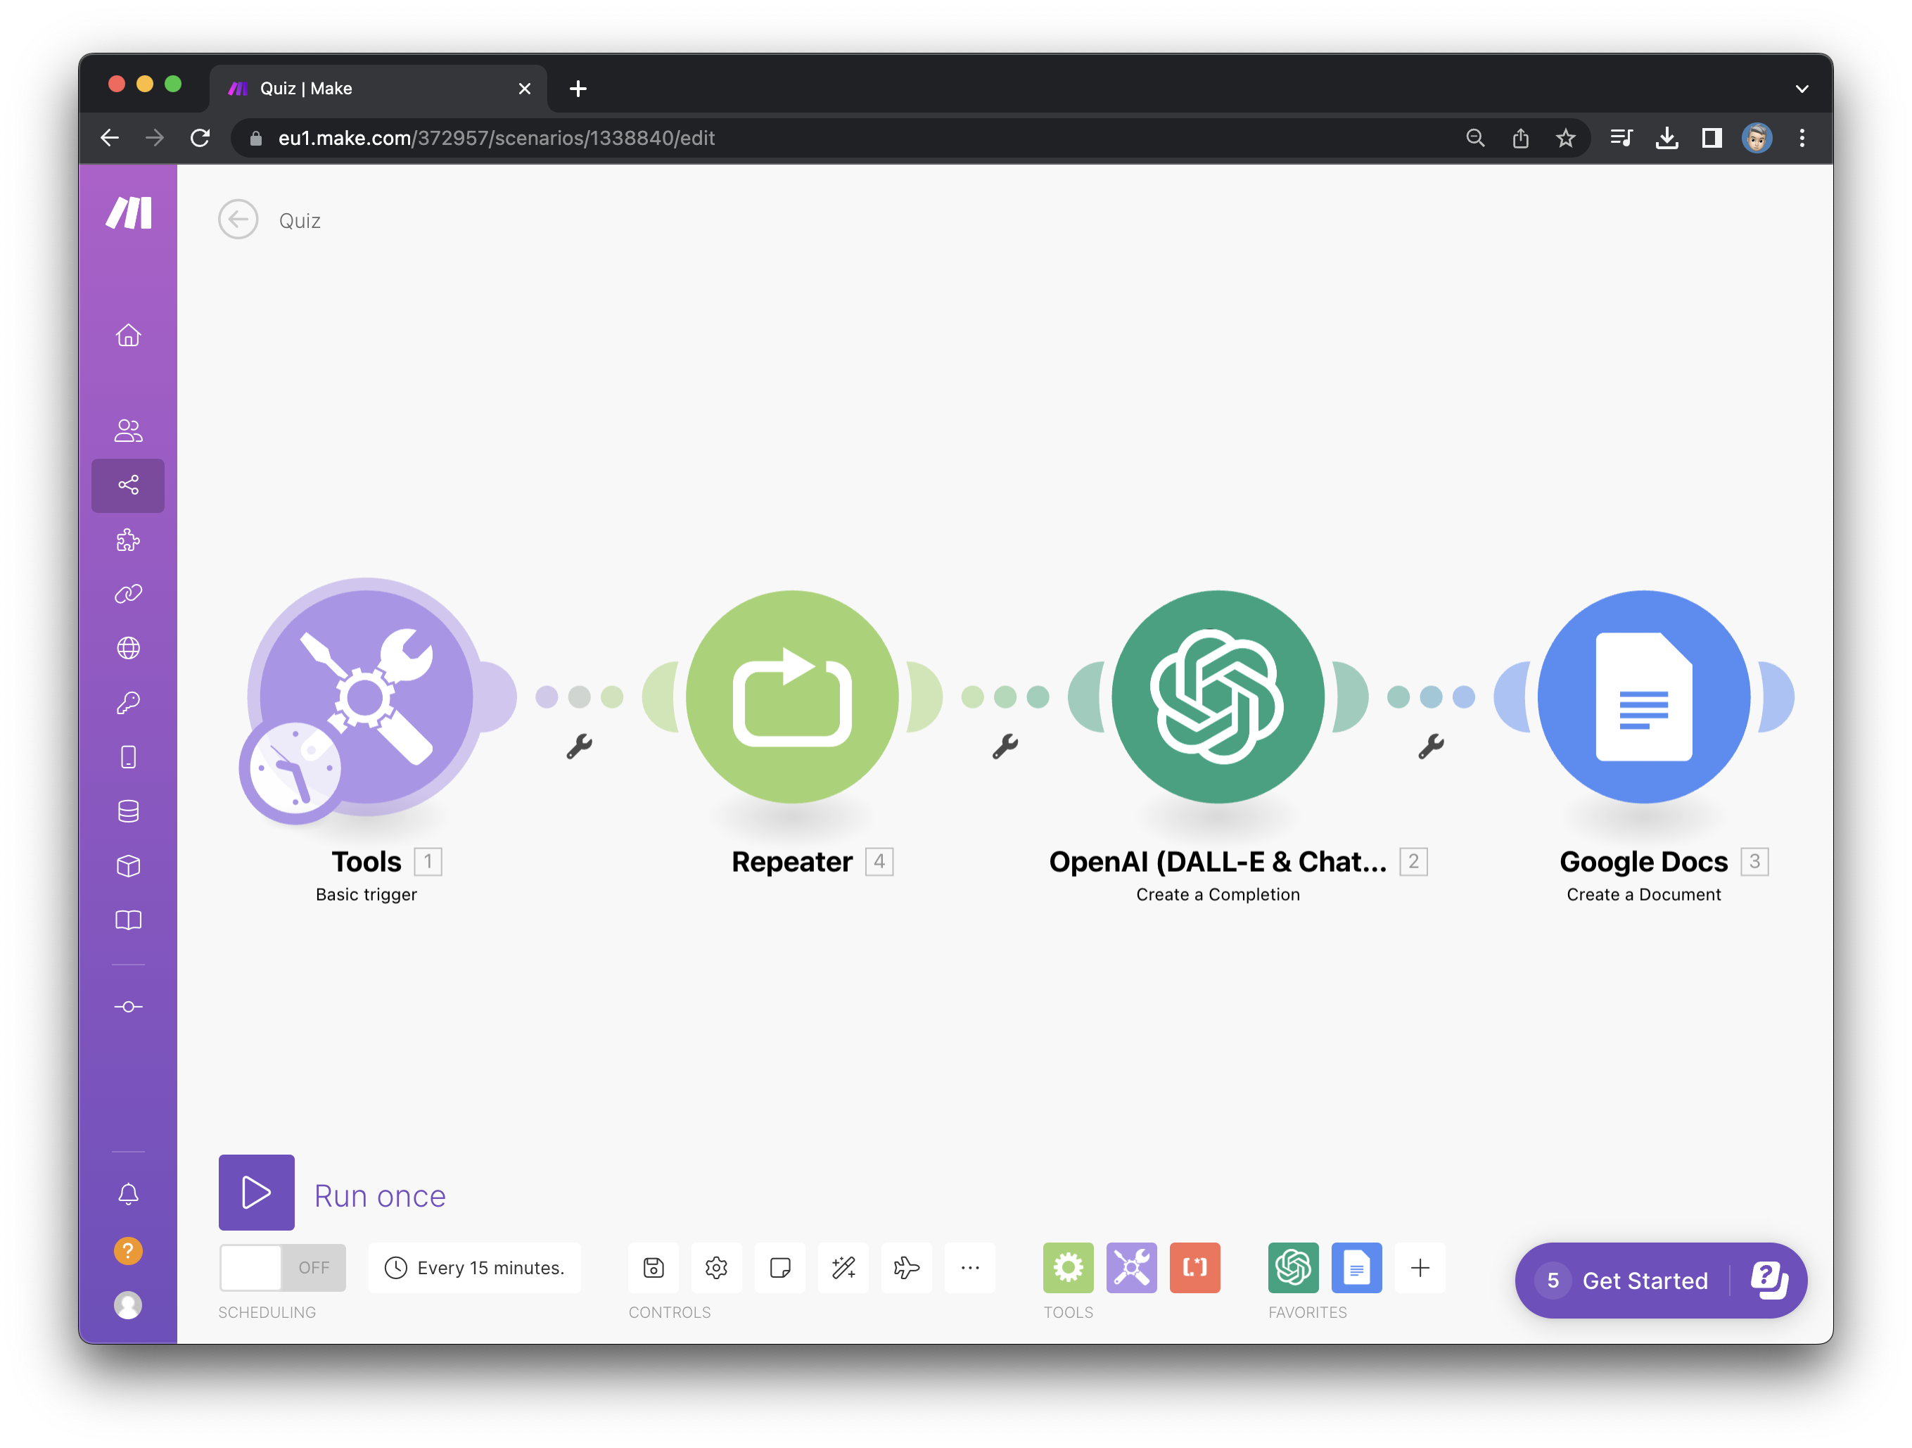The width and height of the screenshot is (1912, 1448).
Task: Reload the page in browser
Action: pyautogui.click(x=200, y=137)
